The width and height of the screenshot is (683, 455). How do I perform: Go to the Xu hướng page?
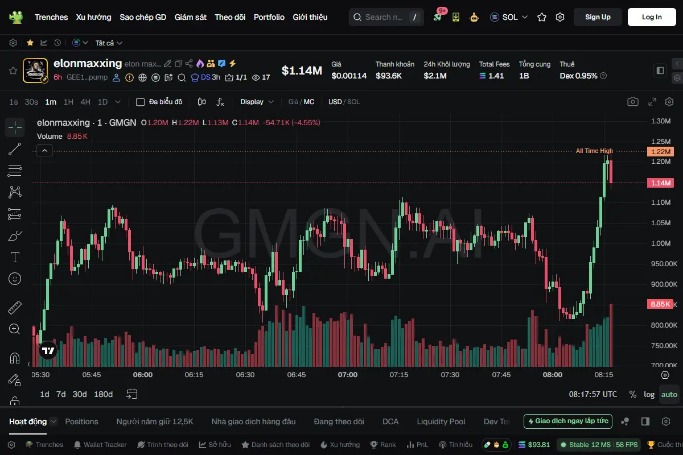tap(94, 17)
